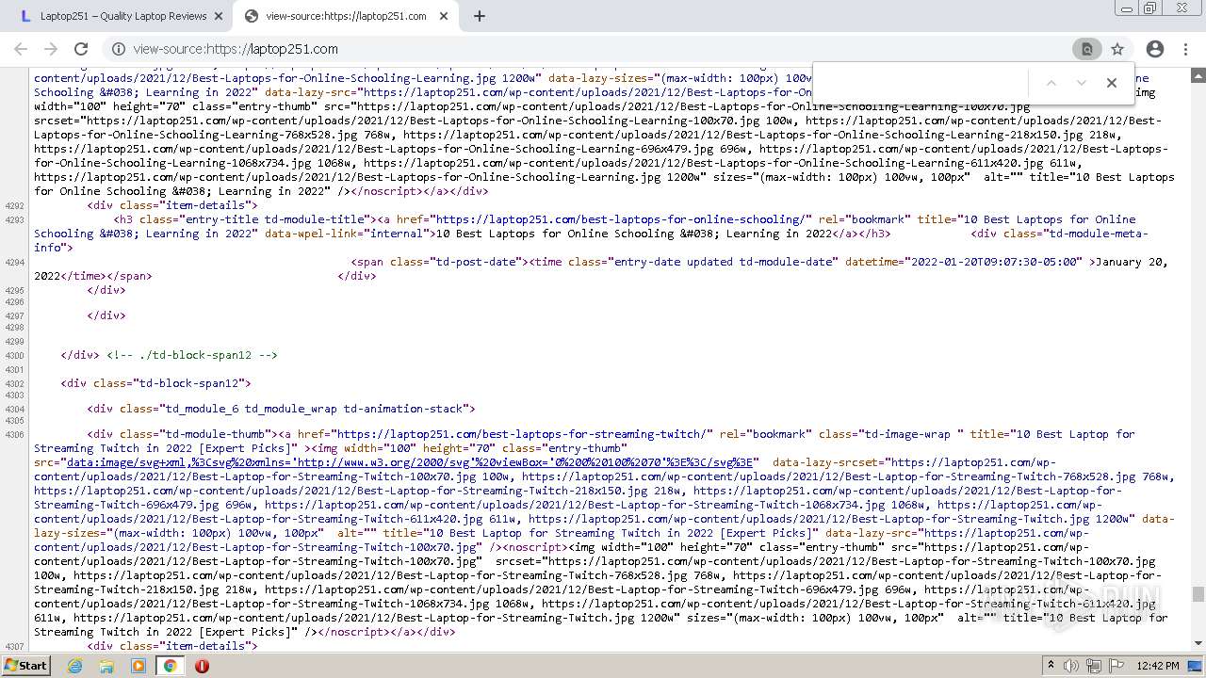1206x678 pixels.
Task: Click into the find bar text field
Action: tap(923, 83)
